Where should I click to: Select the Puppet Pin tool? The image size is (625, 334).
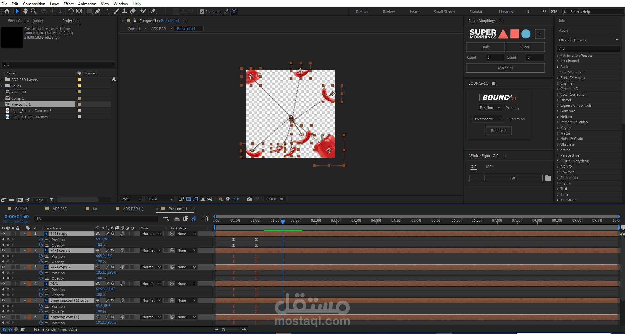(x=153, y=11)
